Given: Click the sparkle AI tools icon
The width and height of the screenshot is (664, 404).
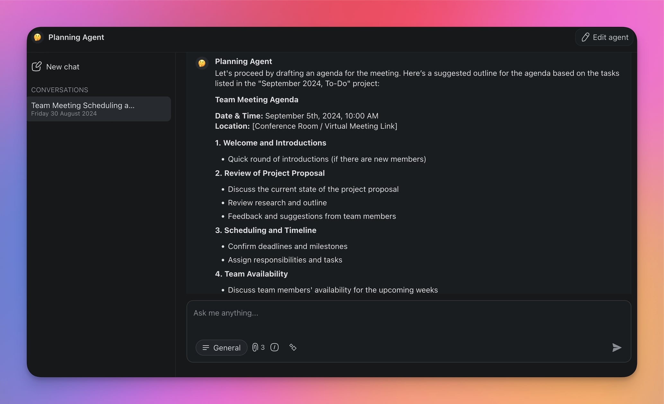Looking at the screenshot, I should 293,347.
